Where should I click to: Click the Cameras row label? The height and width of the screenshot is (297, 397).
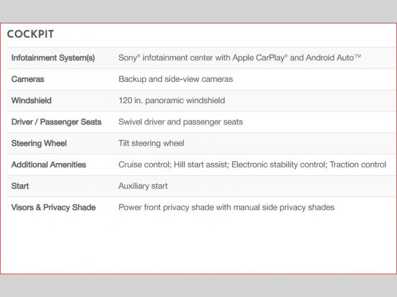(28, 79)
